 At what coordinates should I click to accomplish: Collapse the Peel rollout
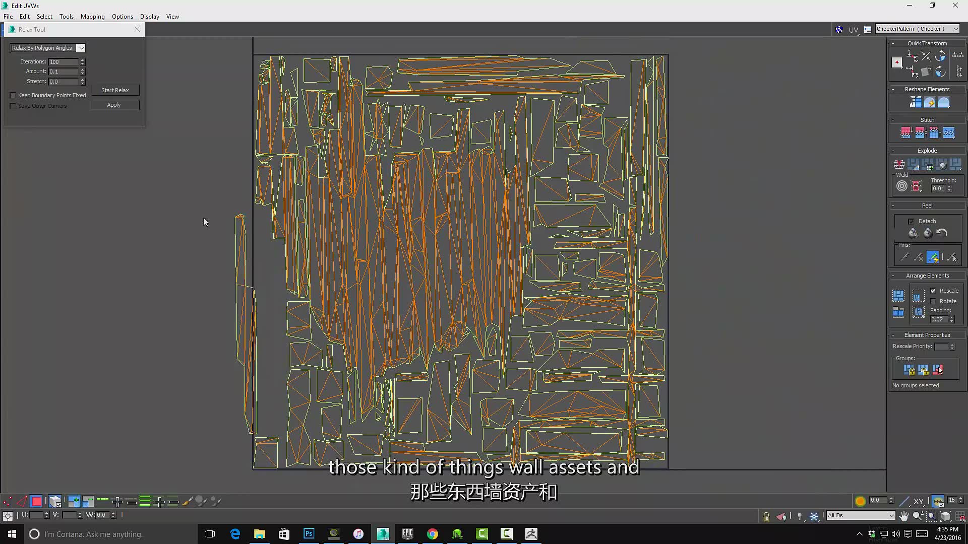(x=893, y=206)
